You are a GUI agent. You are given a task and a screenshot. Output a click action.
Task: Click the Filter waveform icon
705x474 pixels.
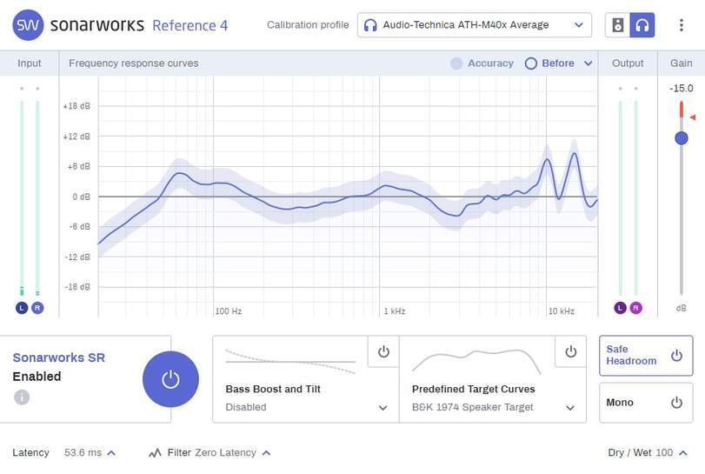[155, 453]
